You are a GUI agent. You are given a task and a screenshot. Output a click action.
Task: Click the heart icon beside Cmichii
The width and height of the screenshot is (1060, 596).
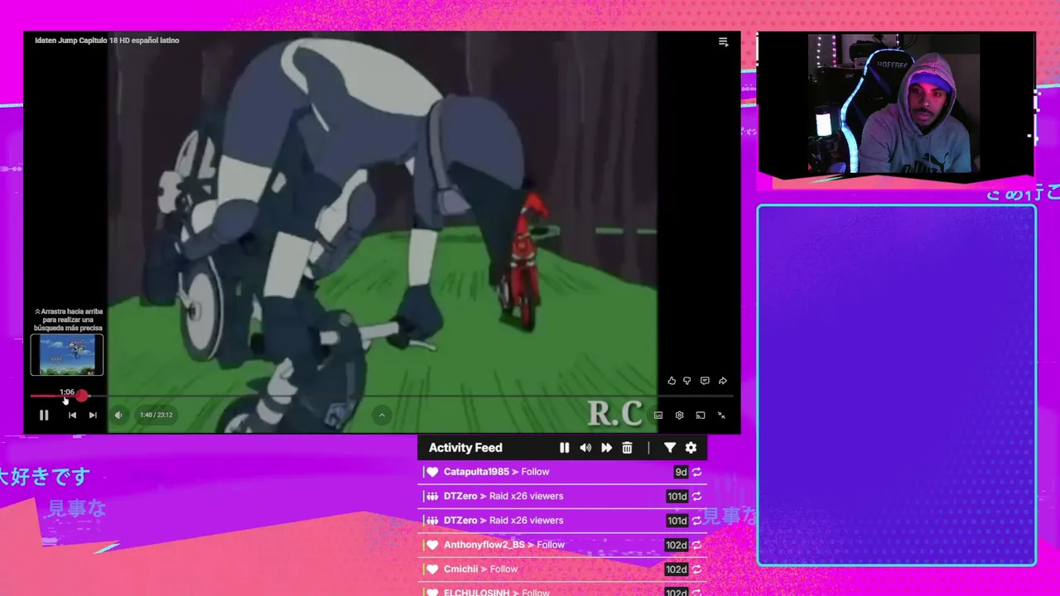(431, 570)
